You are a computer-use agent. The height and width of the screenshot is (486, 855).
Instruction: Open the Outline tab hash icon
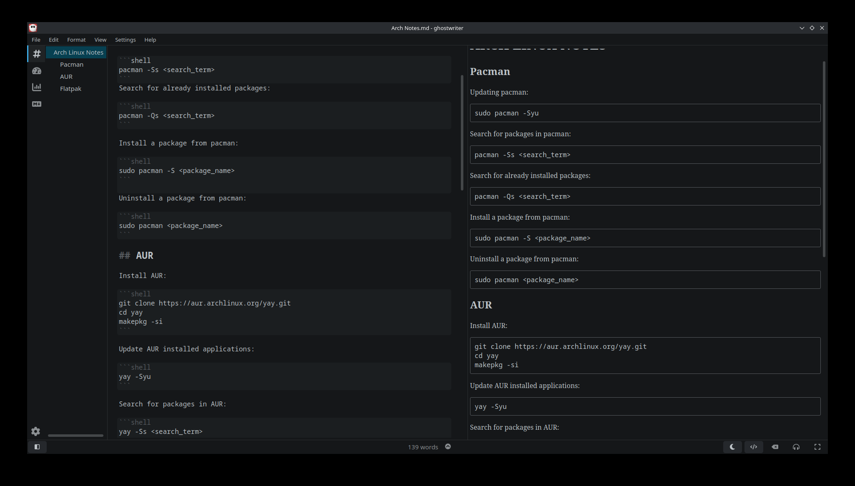(37, 54)
